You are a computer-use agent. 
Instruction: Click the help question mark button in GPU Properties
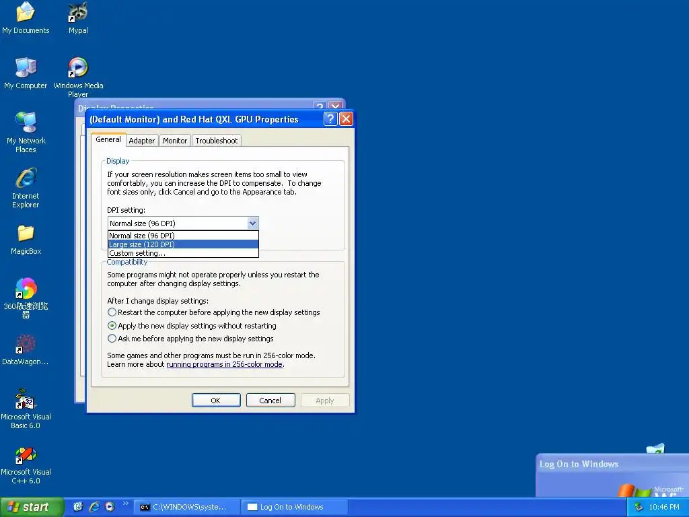(x=330, y=118)
